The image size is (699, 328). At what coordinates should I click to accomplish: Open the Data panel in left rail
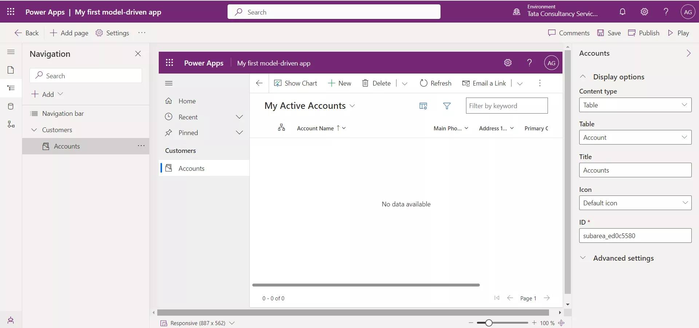(x=11, y=106)
